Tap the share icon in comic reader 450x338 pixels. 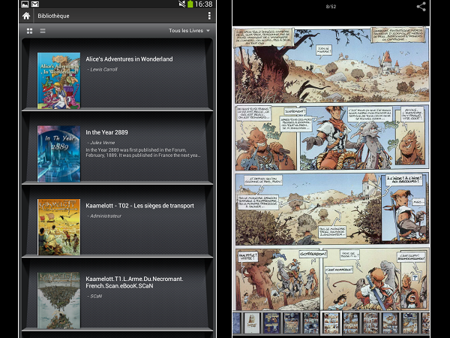click(421, 6)
